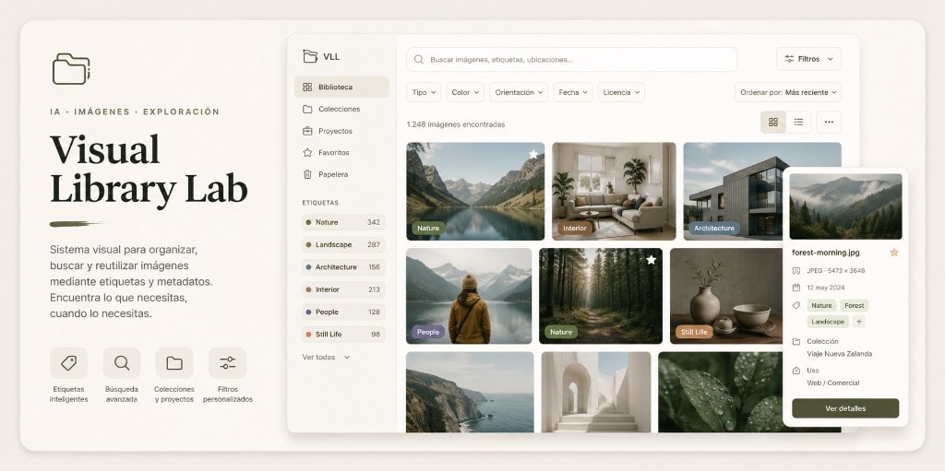Open the modern building Architecture thumbnail
The height and width of the screenshot is (471, 945).
tap(734, 191)
